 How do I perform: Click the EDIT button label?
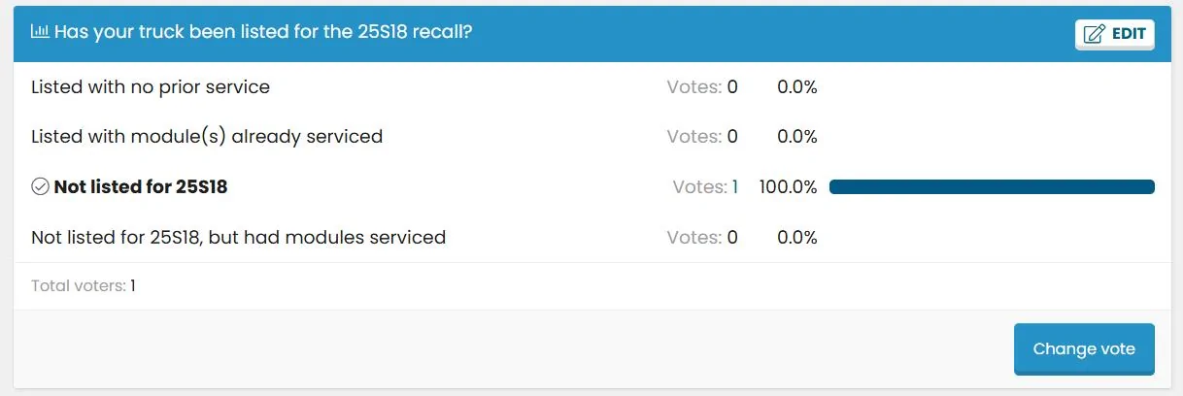click(x=1129, y=34)
